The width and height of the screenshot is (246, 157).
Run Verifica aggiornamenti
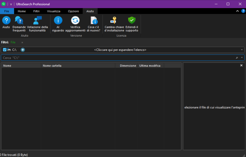click(x=75, y=24)
